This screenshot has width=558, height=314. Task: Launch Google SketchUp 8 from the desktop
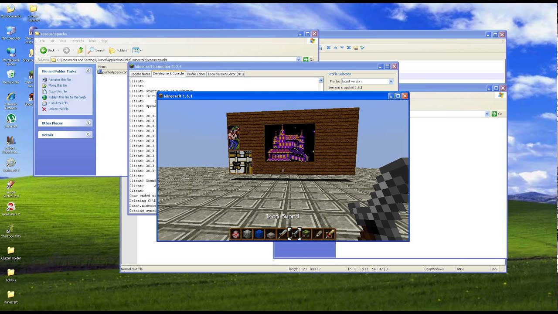pos(11,188)
